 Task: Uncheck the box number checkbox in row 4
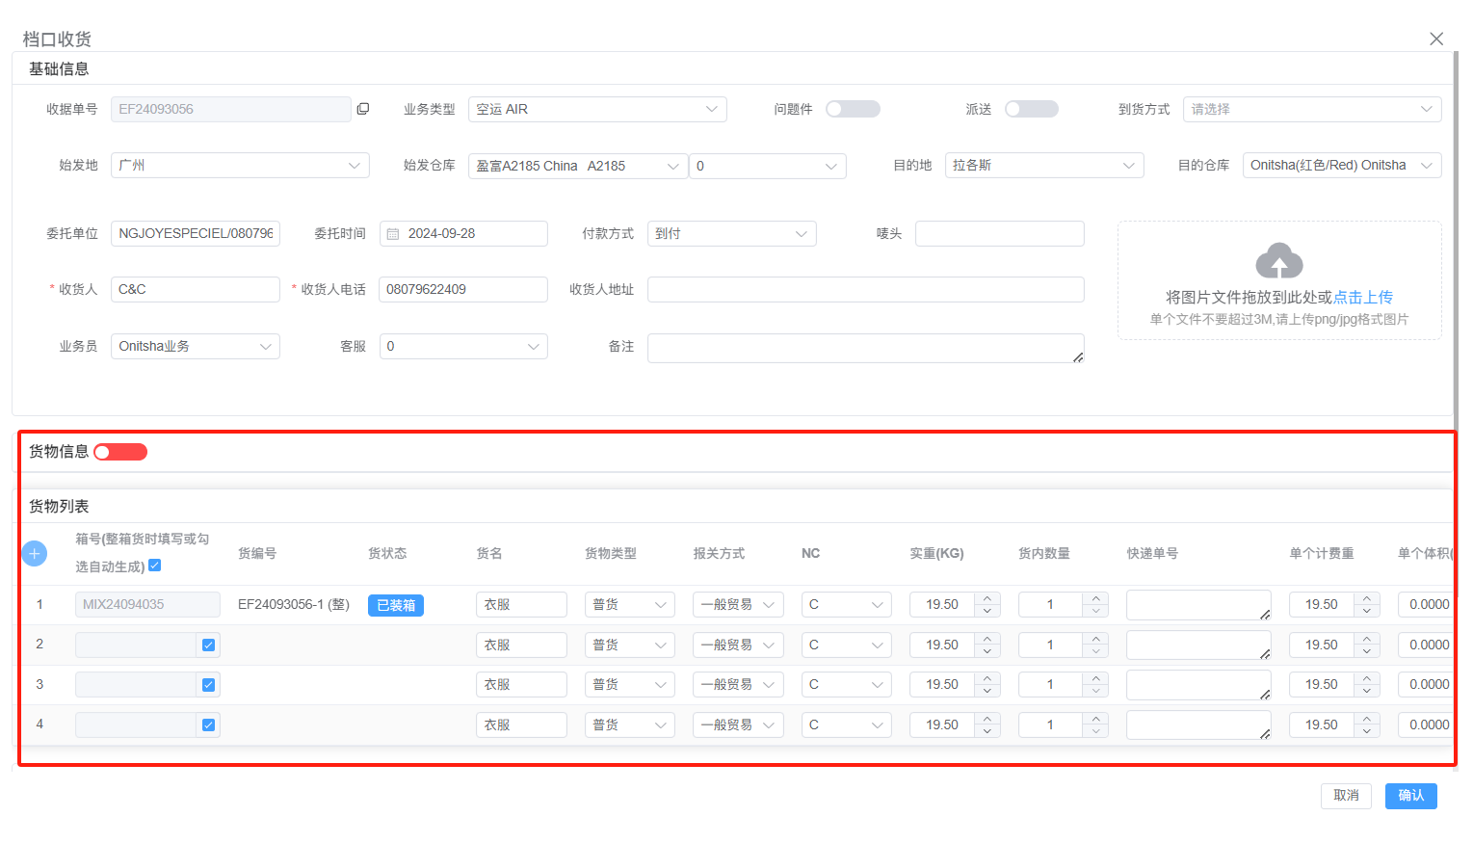click(x=208, y=724)
